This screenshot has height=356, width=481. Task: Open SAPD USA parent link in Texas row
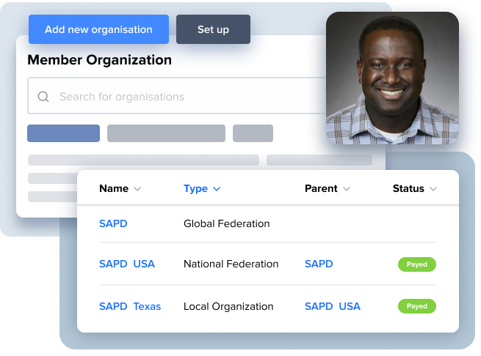click(x=333, y=306)
